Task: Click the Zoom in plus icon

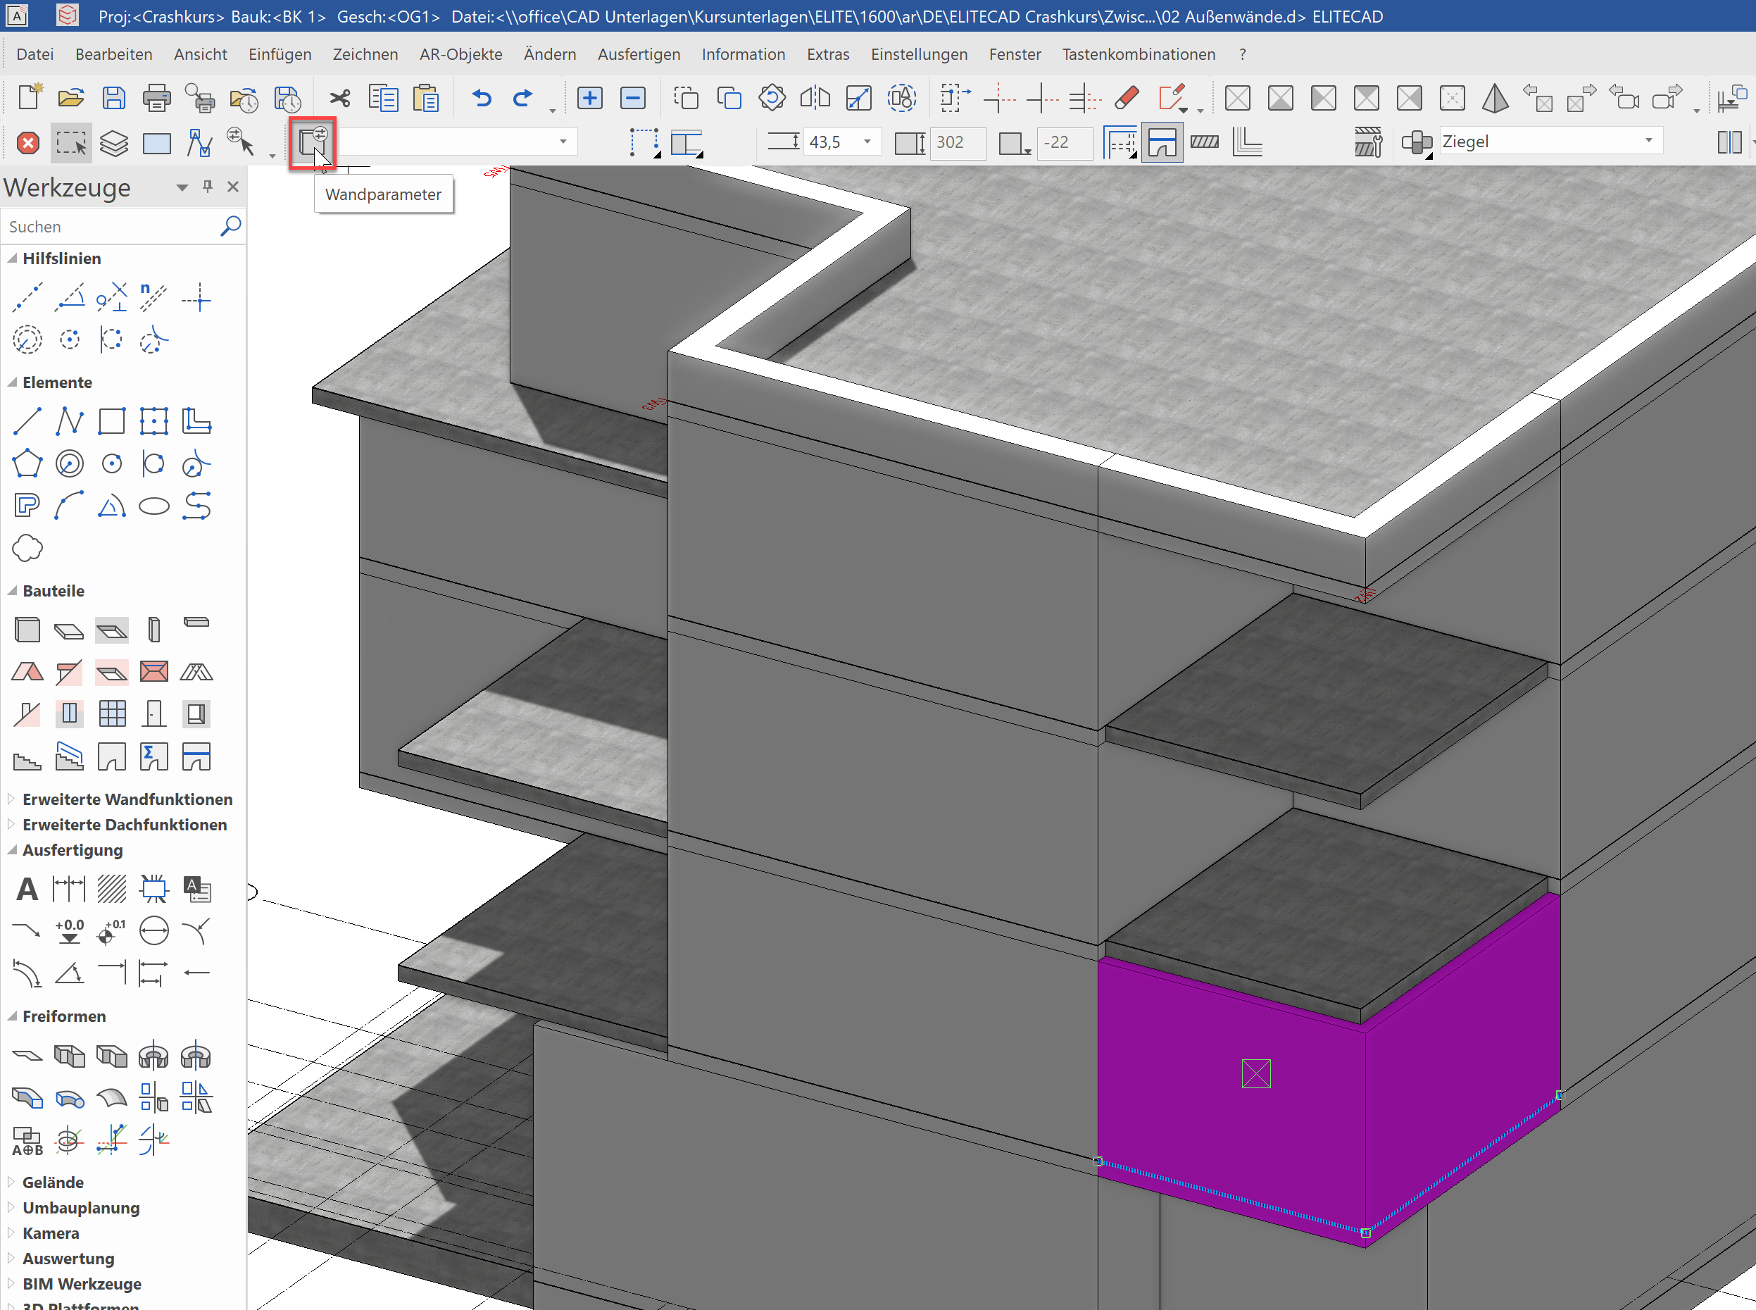Action: [590, 99]
